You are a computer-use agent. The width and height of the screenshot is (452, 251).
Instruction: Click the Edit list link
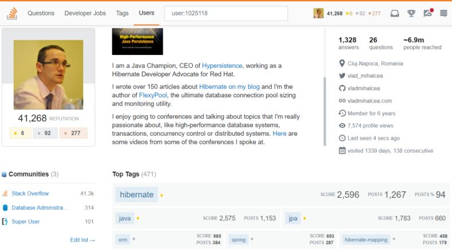(83, 240)
